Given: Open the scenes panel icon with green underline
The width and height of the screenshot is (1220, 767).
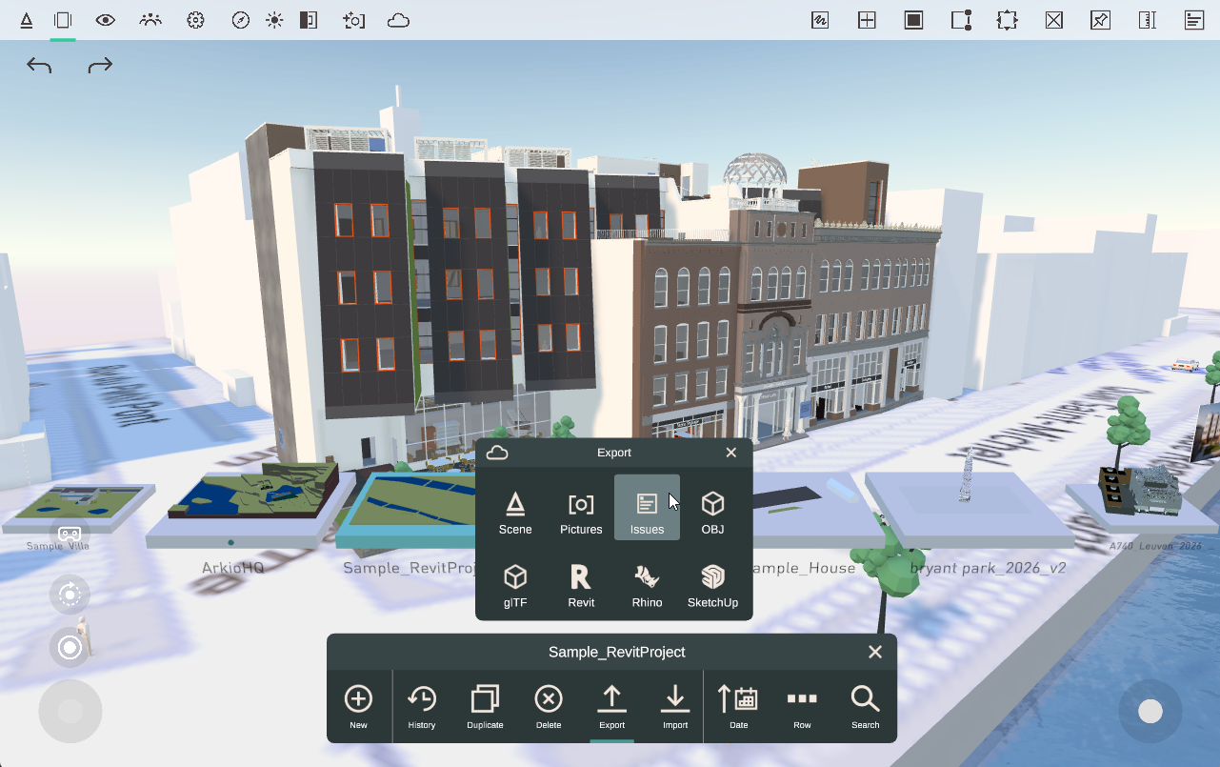Looking at the screenshot, I should click(x=63, y=20).
